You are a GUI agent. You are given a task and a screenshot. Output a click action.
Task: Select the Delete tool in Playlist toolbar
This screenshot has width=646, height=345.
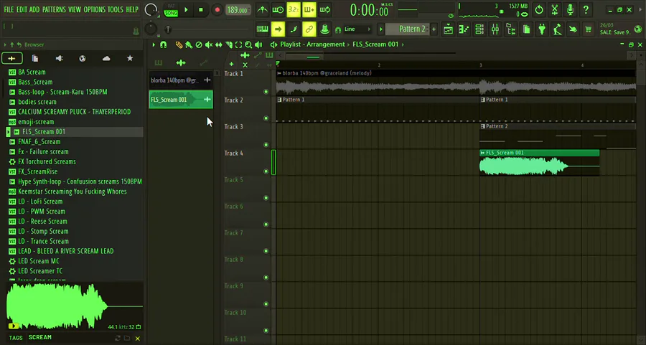tap(199, 45)
